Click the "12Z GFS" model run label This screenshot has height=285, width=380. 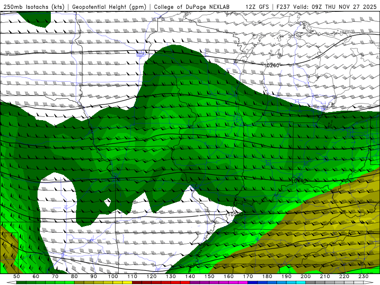pyautogui.click(x=257, y=7)
